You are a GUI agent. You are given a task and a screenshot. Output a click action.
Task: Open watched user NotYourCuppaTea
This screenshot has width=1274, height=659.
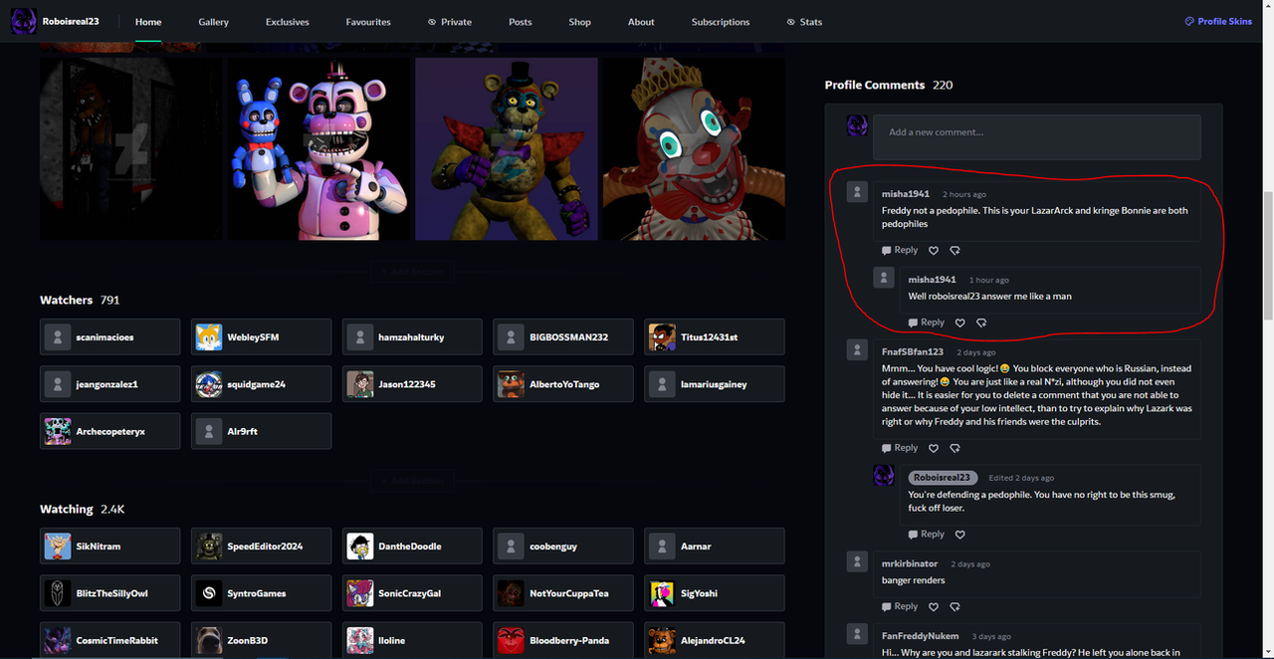563,593
